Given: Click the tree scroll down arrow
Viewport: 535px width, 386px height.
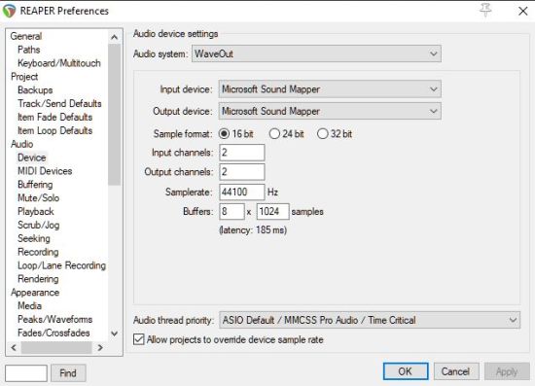Looking at the screenshot, I should point(115,333).
